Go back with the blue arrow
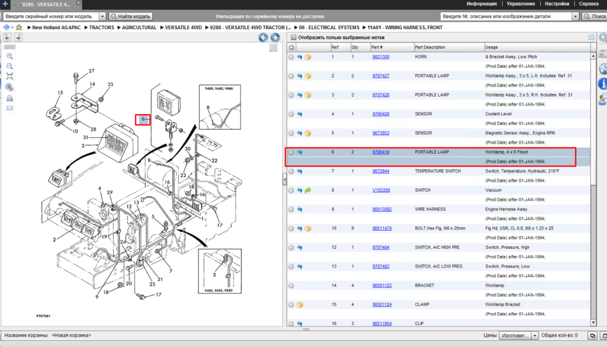Viewport: 607px width, 347px height. pos(6,27)
